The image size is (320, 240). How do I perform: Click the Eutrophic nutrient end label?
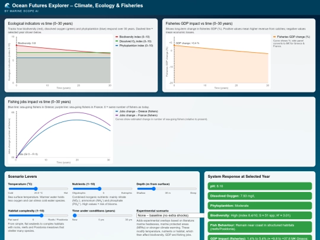[x=127, y=193]
